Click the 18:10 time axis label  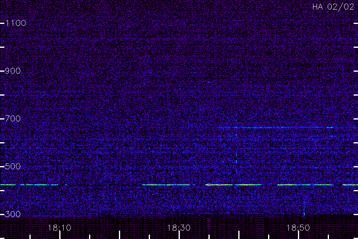[x=60, y=228]
